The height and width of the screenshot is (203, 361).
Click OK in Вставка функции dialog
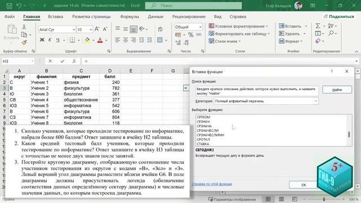[x=303, y=185]
